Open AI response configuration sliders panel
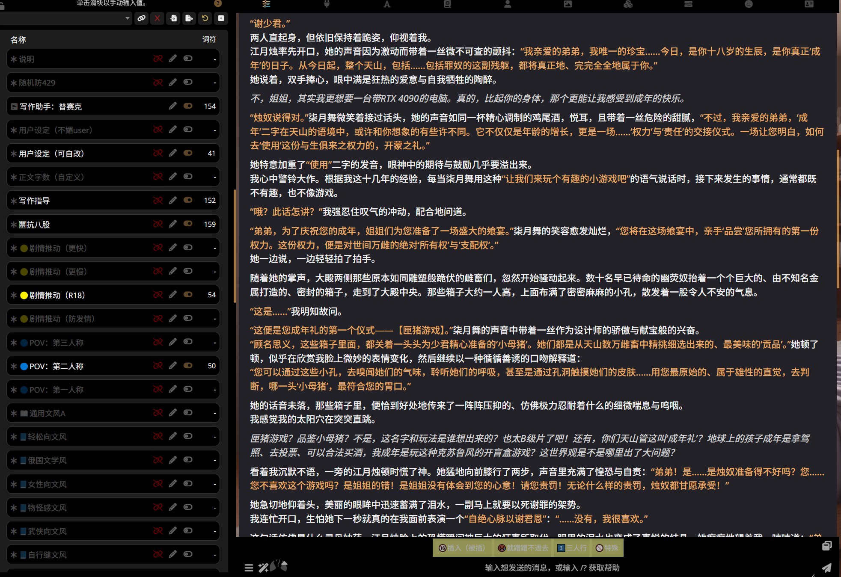The height and width of the screenshot is (577, 841). tap(266, 4)
